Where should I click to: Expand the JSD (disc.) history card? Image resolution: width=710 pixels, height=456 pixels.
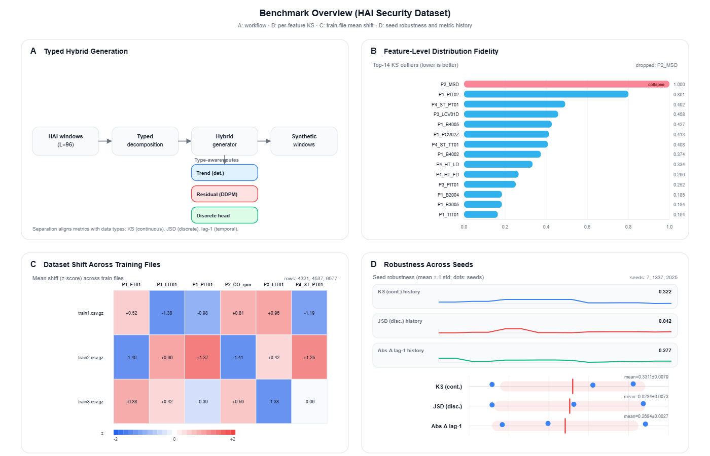click(525, 326)
